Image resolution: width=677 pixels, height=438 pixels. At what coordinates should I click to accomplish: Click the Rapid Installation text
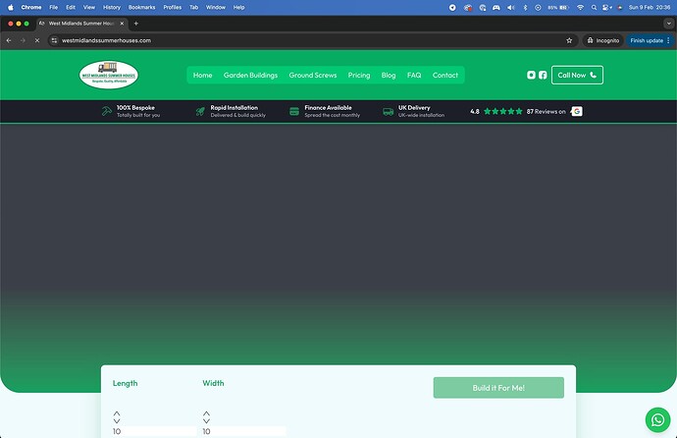pos(234,108)
